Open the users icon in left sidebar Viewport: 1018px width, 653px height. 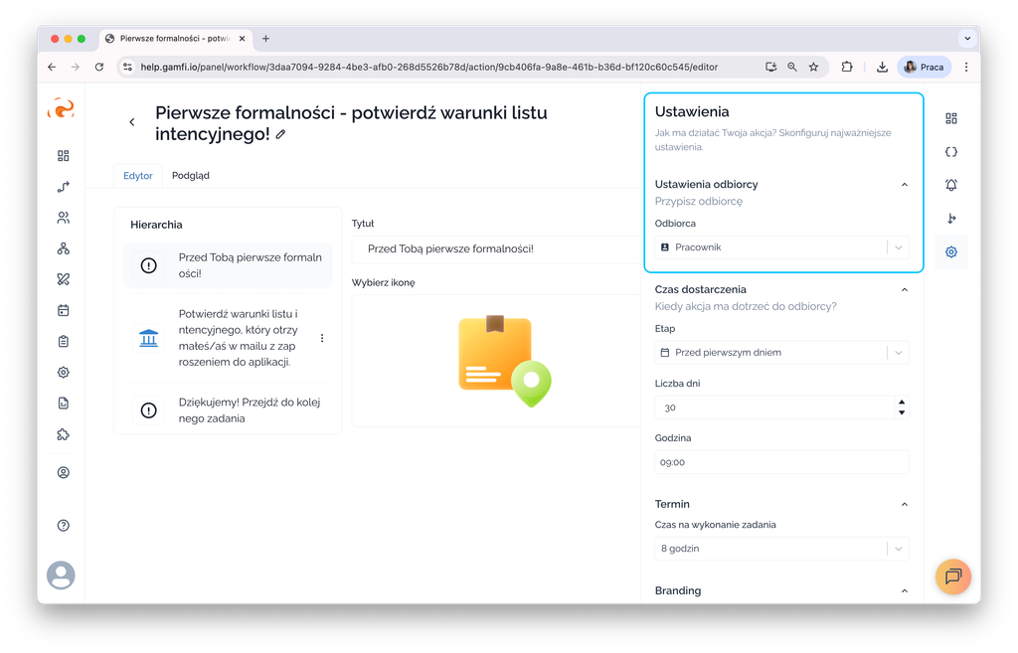(64, 218)
